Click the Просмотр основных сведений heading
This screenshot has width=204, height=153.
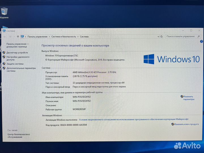tap(75, 46)
